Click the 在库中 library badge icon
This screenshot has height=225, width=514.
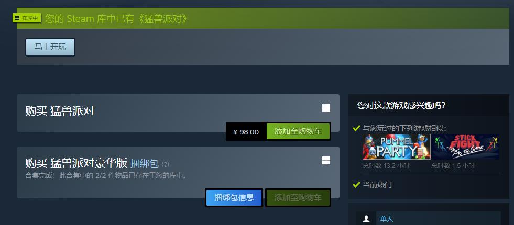click(x=27, y=18)
